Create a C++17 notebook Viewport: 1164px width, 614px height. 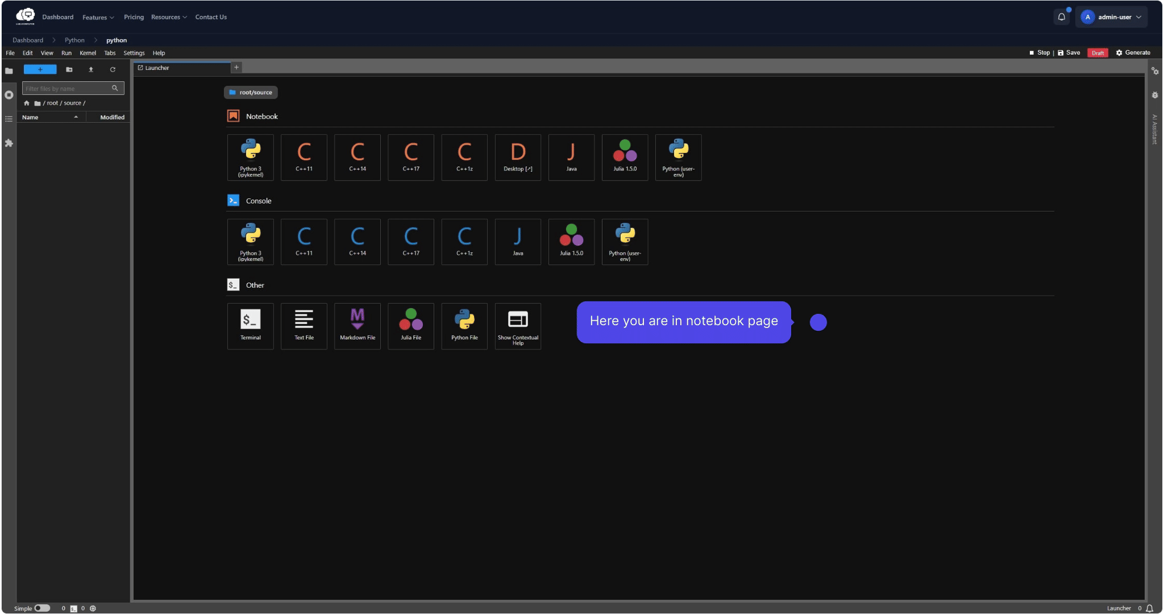pos(410,157)
